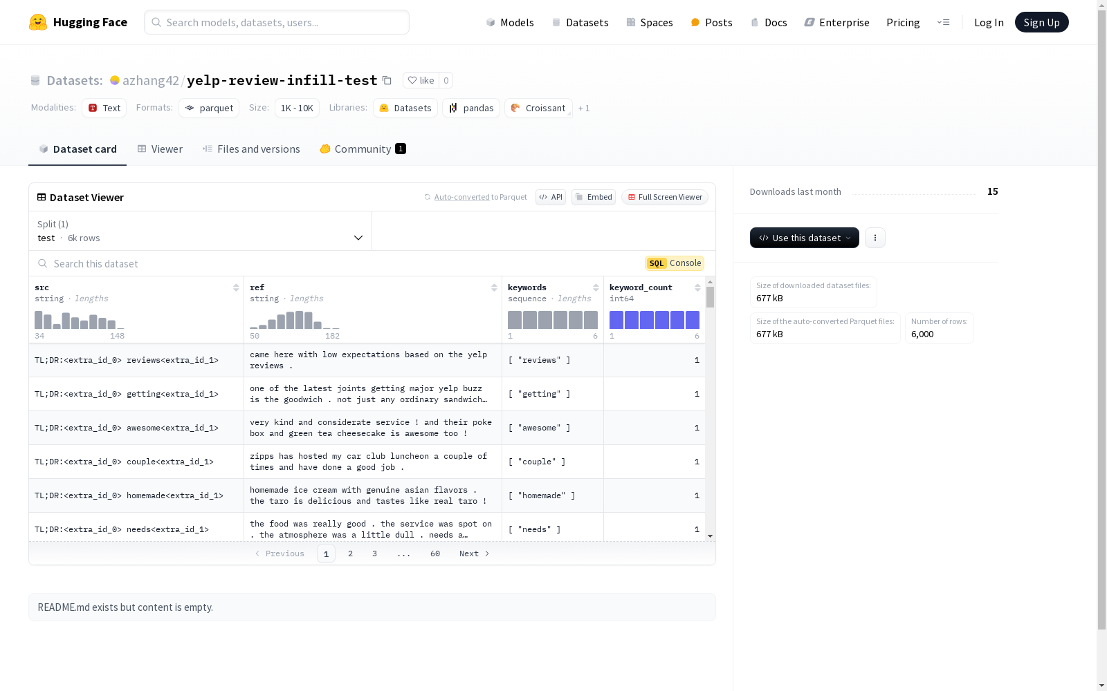Show the +1 additional libraries
The image size is (1107, 691).
(584, 108)
